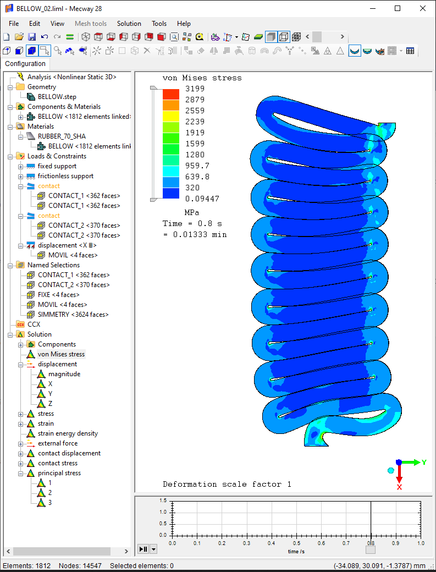Screen dimensions: 436x572
Task: Select strain energy density in Solution tree
Action: (68, 433)
